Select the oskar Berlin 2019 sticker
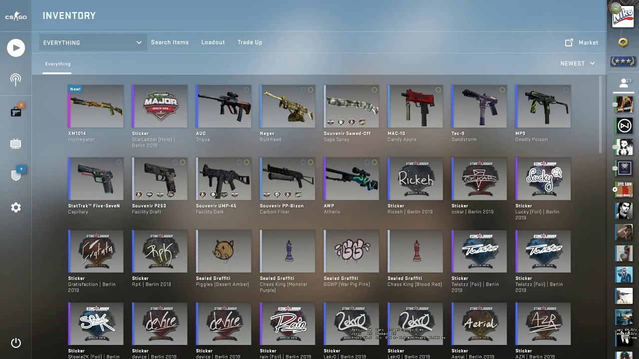Image resolution: width=639 pixels, height=359 pixels. pyautogui.click(x=479, y=179)
